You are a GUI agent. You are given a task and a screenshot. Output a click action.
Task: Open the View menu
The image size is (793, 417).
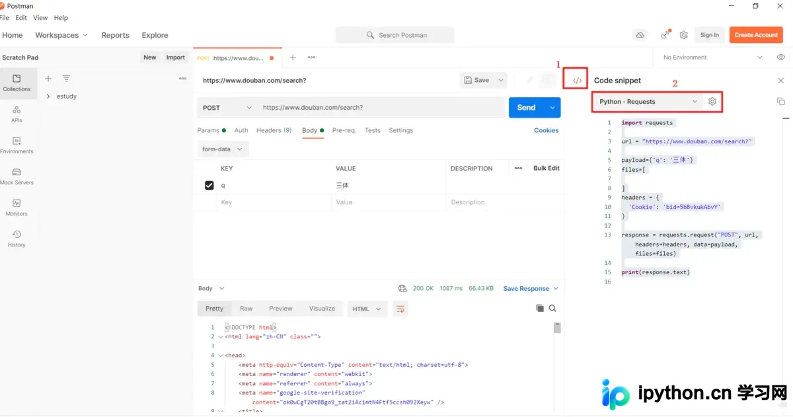[x=40, y=18]
